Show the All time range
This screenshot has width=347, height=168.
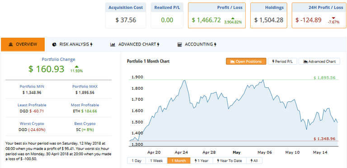pos(254,161)
